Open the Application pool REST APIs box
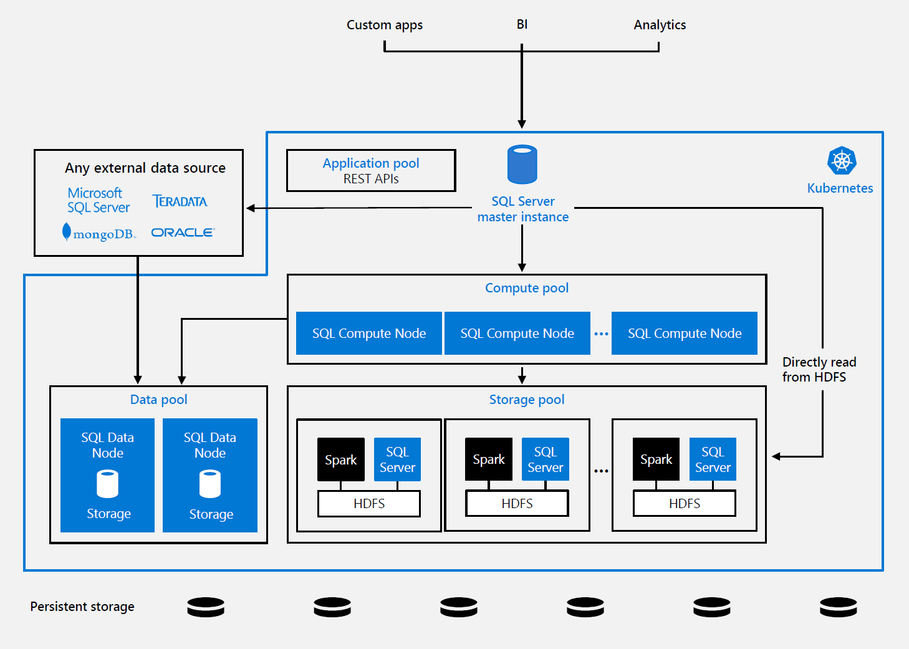Image resolution: width=909 pixels, height=649 pixels. coord(370,170)
